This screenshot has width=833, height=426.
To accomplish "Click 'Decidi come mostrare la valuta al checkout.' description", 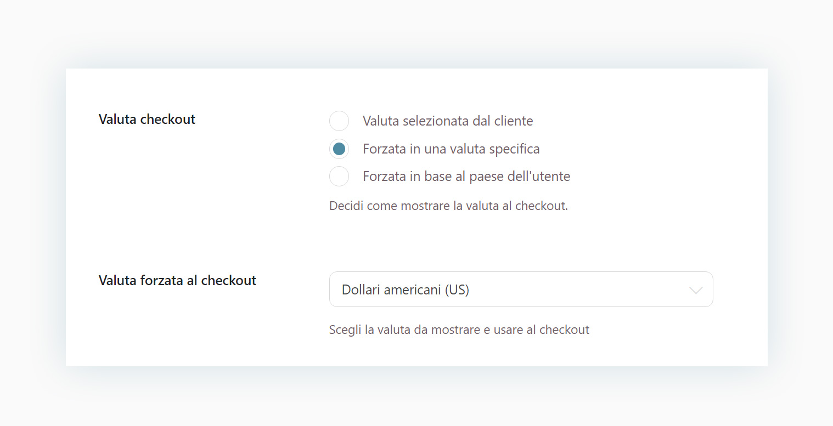I will pyautogui.click(x=448, y=206).
